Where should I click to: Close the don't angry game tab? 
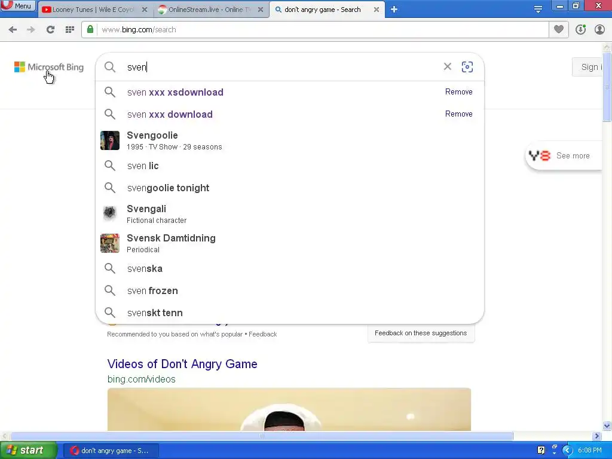(x=377, y=10)
